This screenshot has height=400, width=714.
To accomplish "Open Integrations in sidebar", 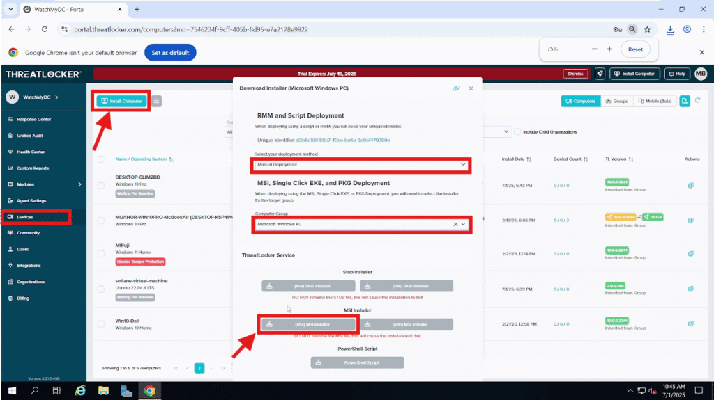I will (29, 266).
